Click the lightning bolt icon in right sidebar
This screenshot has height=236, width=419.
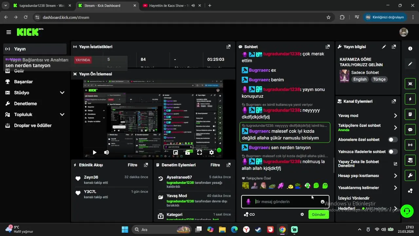click(x=410, y=99)
